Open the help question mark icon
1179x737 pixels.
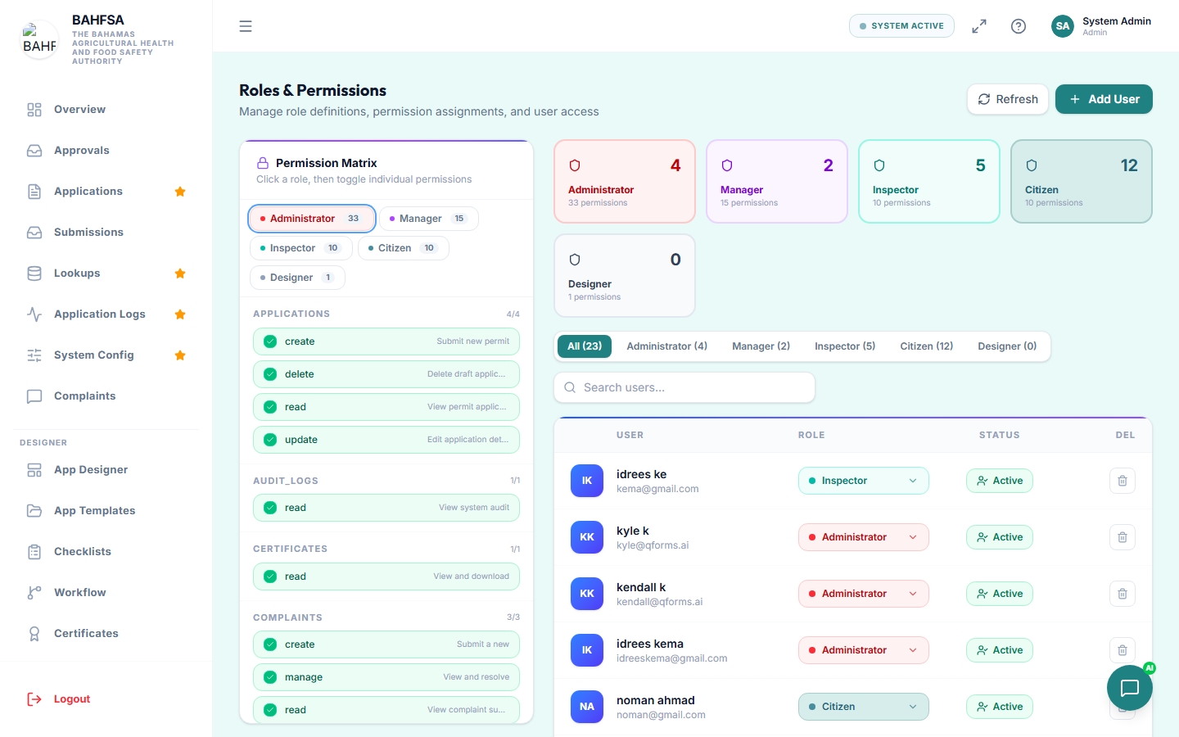coord(1019,26)
